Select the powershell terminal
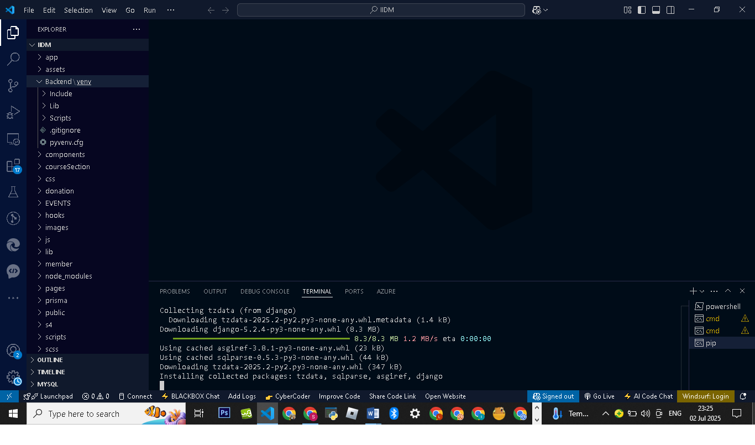Image resolution: width=755 pixels, height=445 pixels. [x=722, y=306]
